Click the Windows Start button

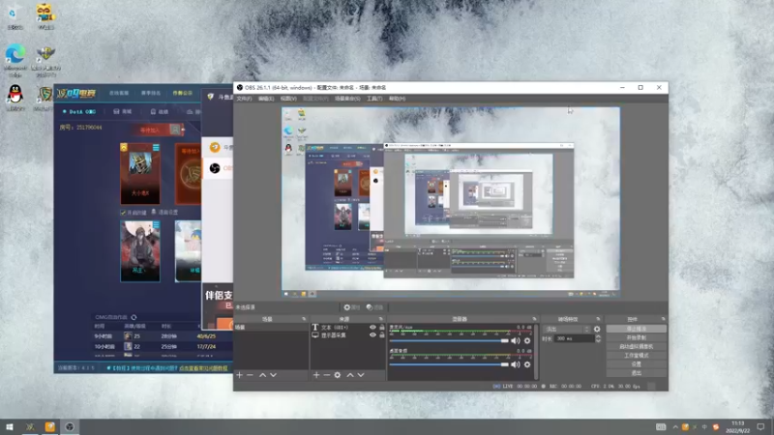(x=10, y=427)
